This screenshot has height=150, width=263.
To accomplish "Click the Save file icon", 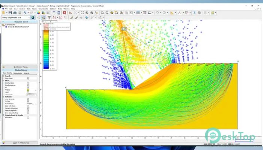I will point(10,13).
